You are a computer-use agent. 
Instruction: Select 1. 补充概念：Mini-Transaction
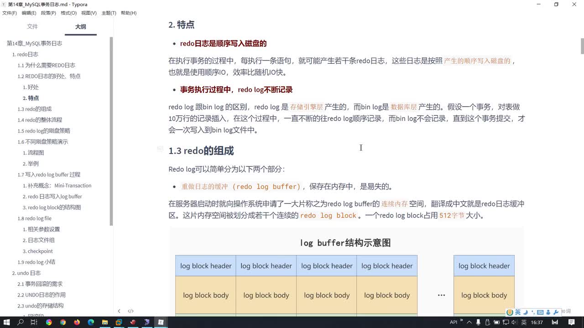57,185
